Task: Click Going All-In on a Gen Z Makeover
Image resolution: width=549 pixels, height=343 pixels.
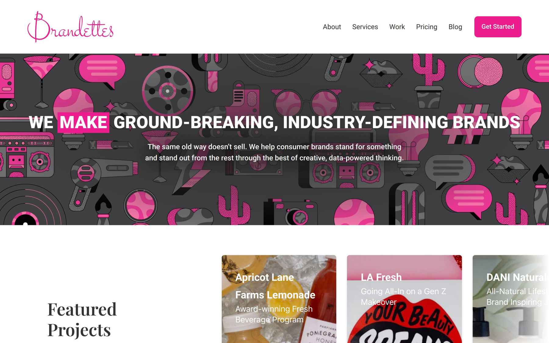Action: click(403, 297)
